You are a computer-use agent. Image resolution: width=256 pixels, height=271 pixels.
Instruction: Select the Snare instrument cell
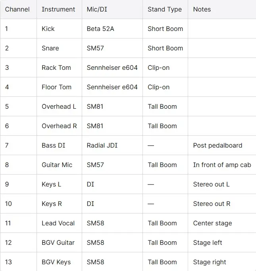[50, 48]
